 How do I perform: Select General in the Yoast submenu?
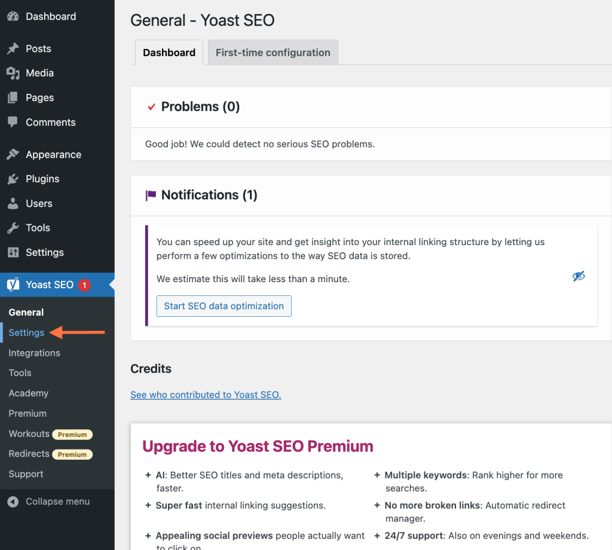26,312
